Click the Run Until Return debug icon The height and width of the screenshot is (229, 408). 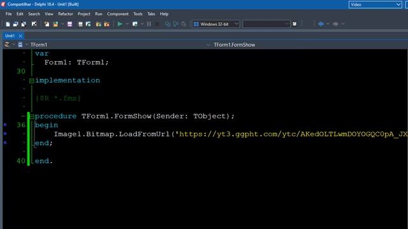coord(184,24)
